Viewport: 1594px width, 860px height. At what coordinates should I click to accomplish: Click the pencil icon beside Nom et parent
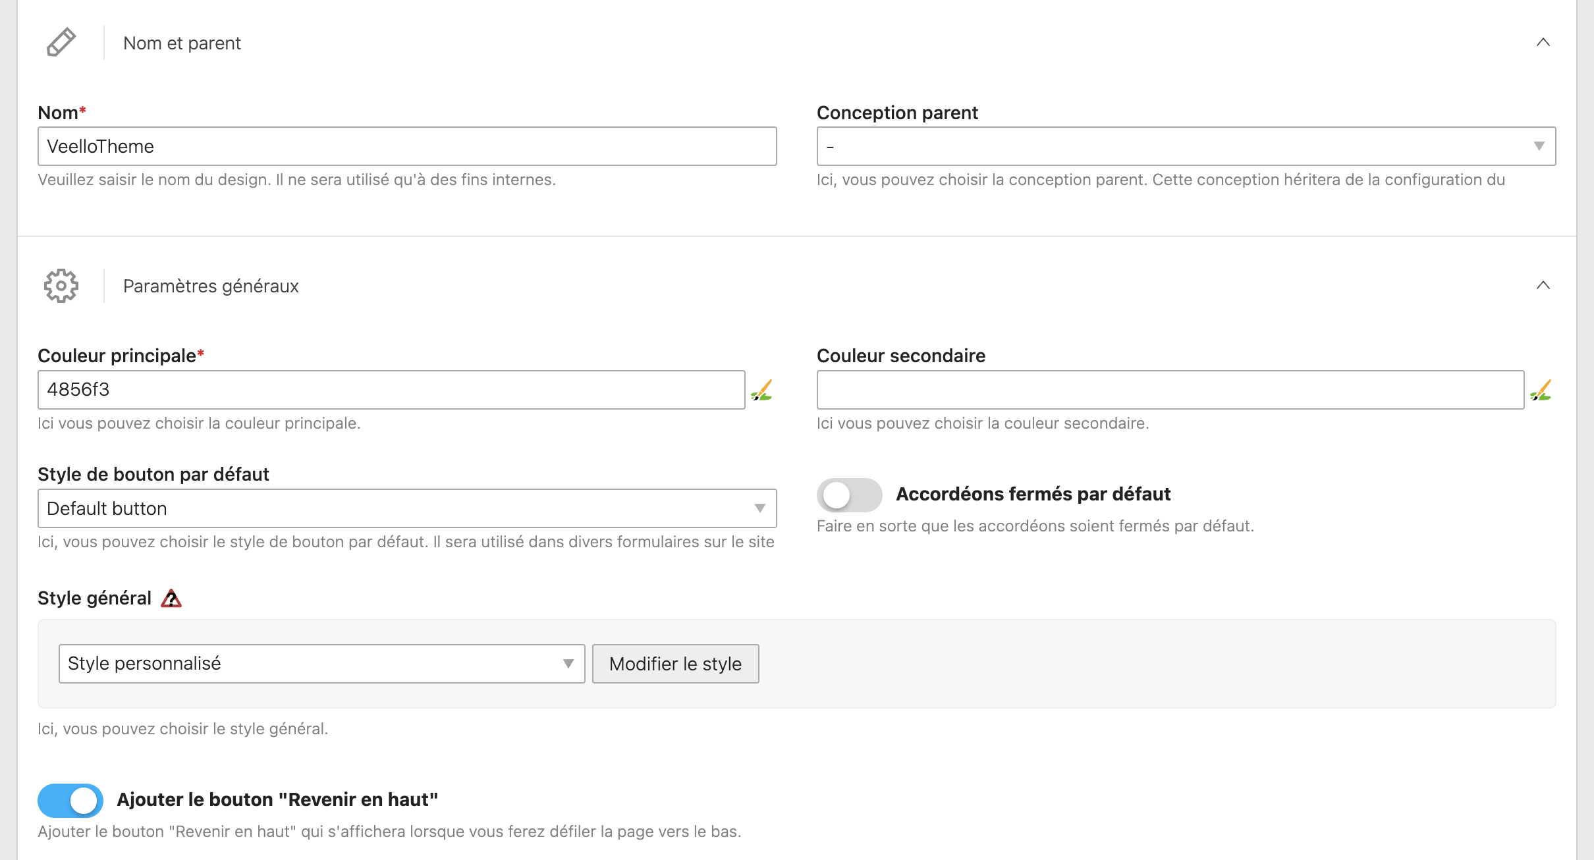pyautogui.click(x=61, y=43)
